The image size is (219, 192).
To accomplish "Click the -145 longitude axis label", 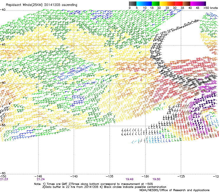I will click(38, 176).
